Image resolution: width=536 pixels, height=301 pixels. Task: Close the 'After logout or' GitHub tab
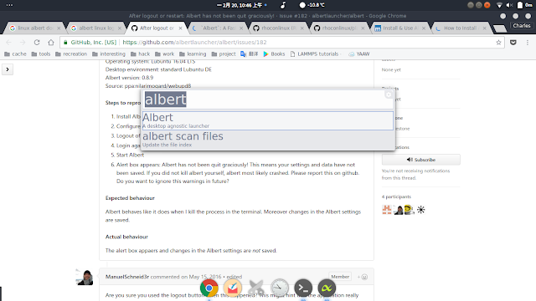tap(180, 28)
